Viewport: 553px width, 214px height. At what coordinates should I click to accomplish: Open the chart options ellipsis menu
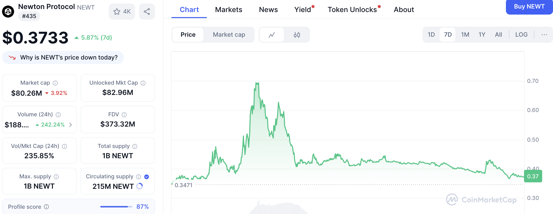(x=544, y=35)
